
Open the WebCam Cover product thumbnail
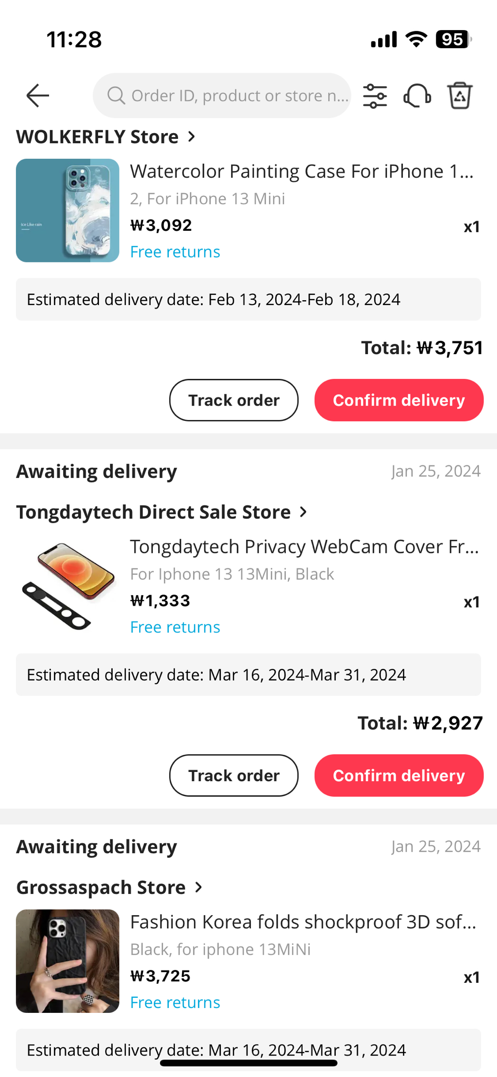[x=67, y=586]
